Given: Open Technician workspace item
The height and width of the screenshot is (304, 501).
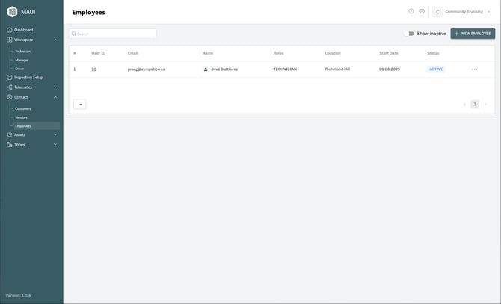Looking at the screenshot, I should pyautogui.click(x=22, y=52).
